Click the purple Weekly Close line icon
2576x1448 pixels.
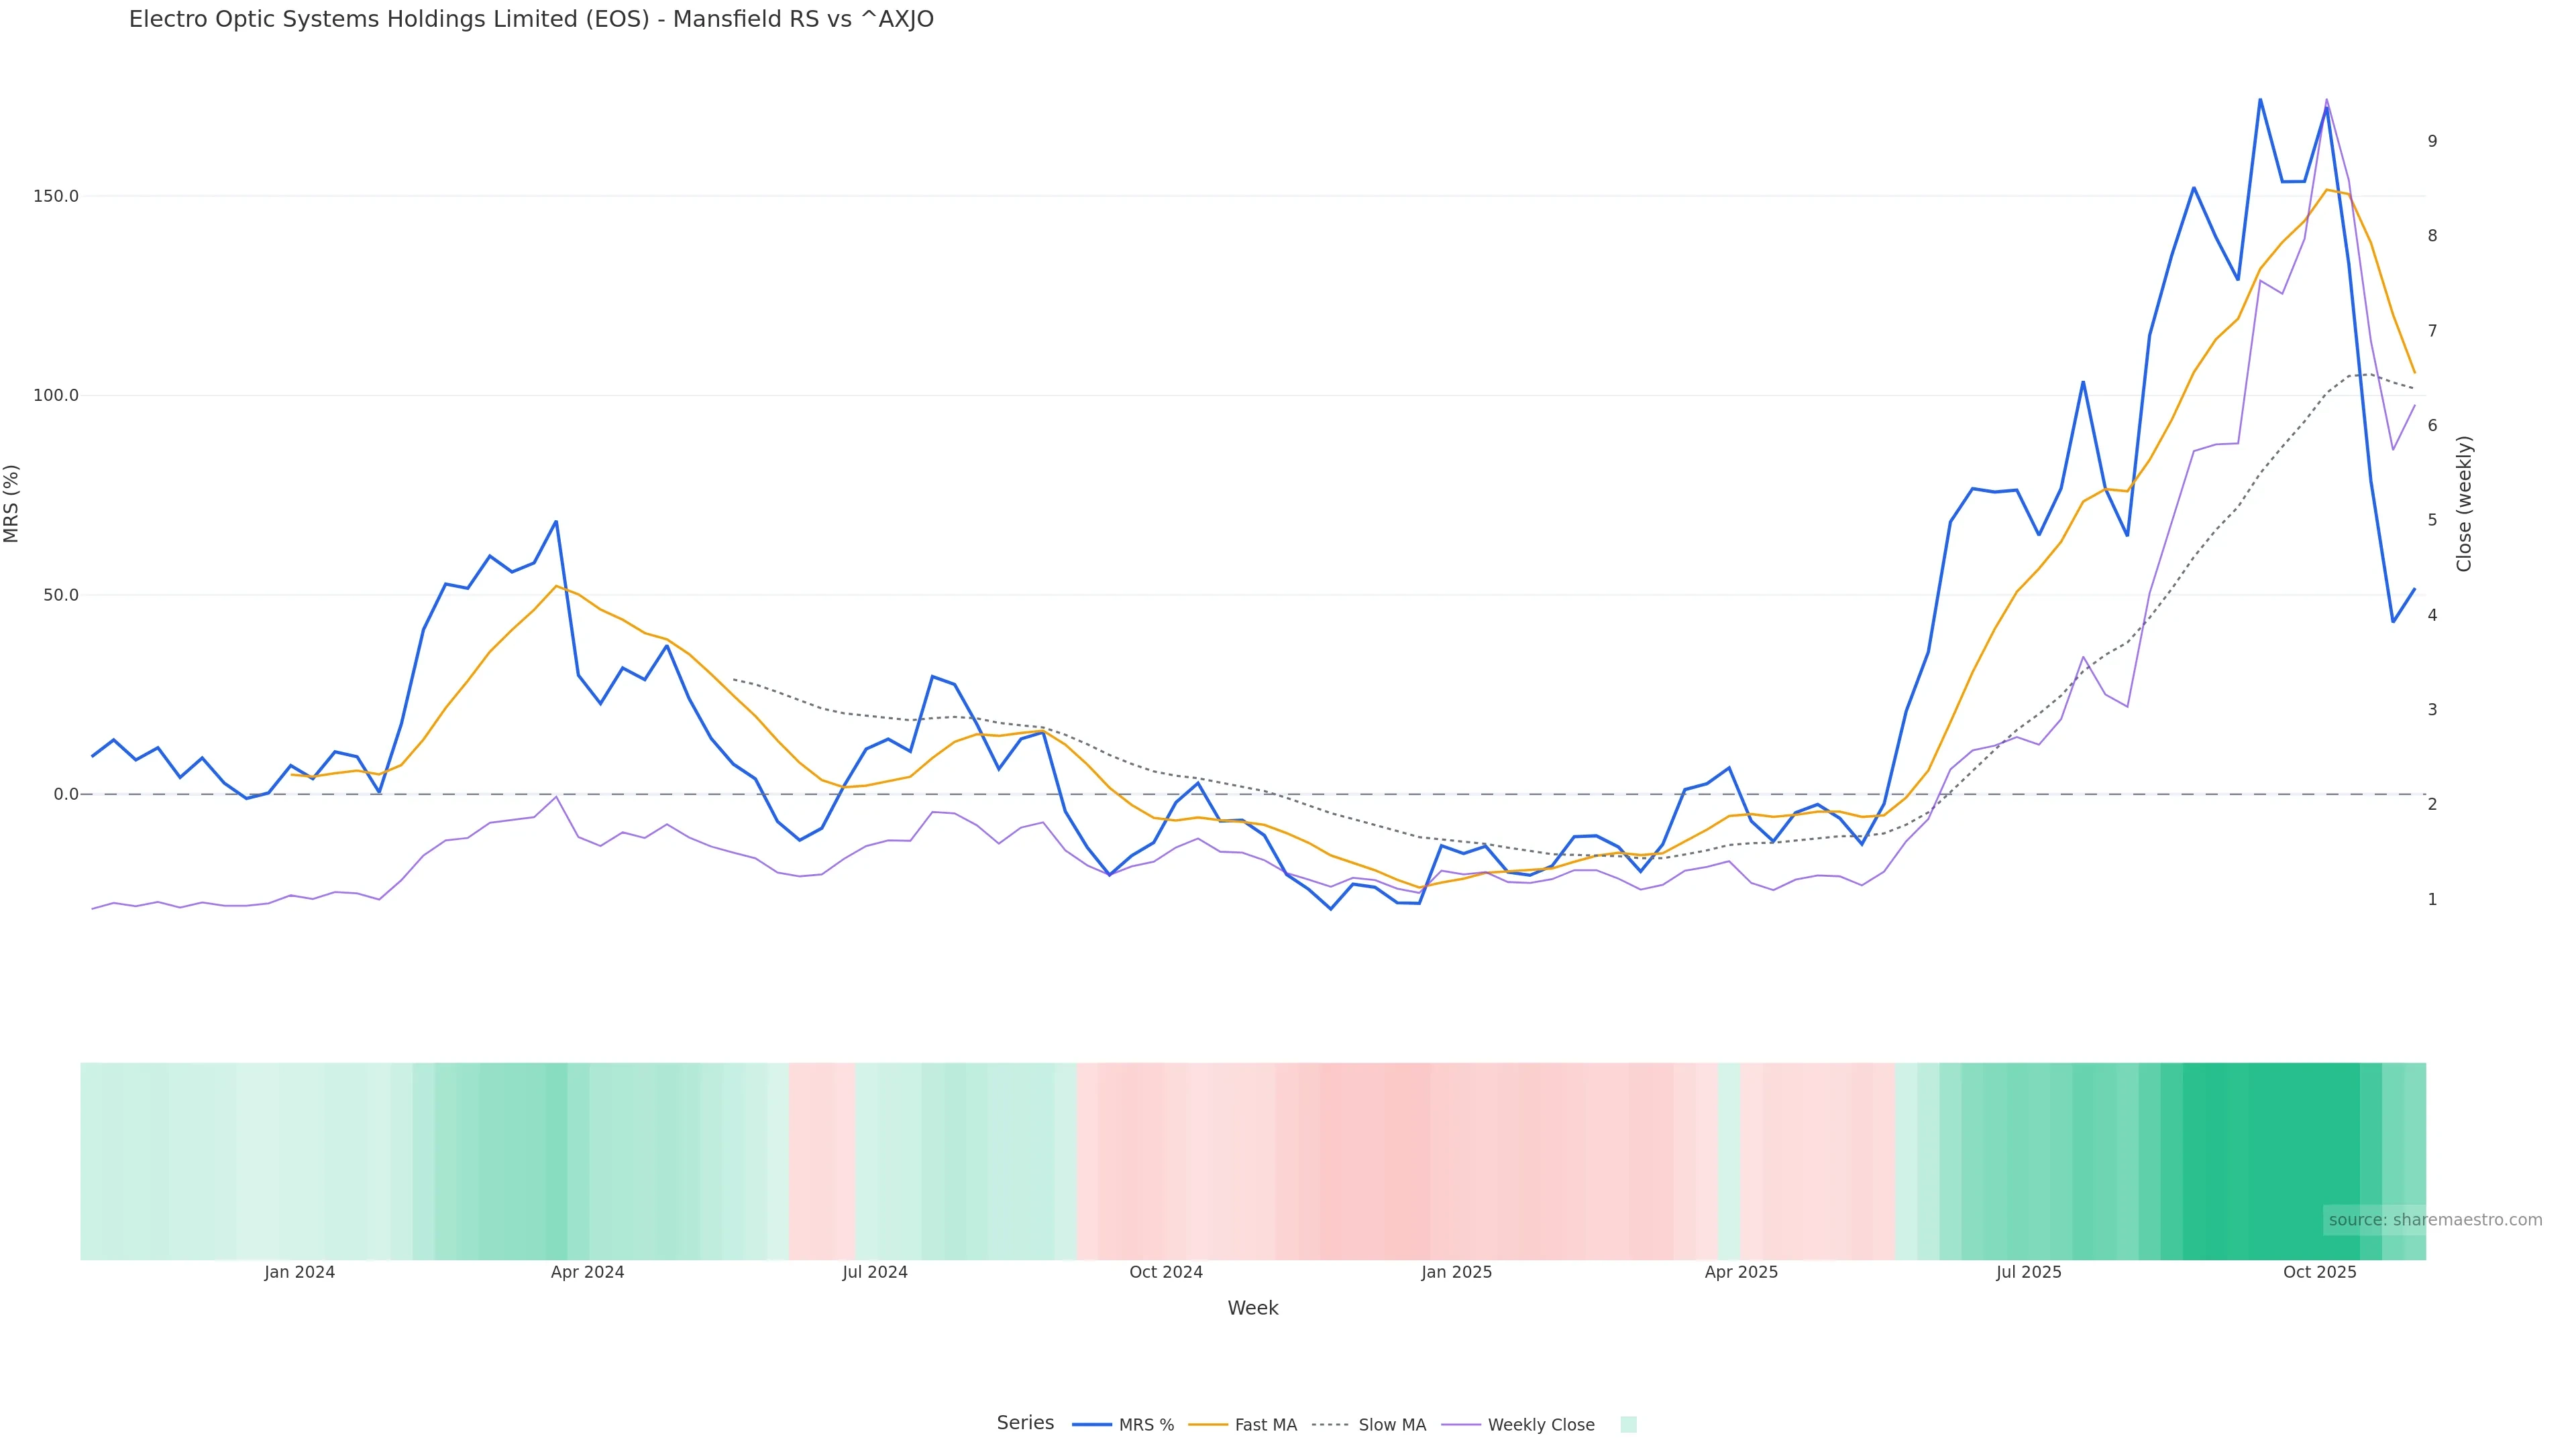tap(1461, 1425)
